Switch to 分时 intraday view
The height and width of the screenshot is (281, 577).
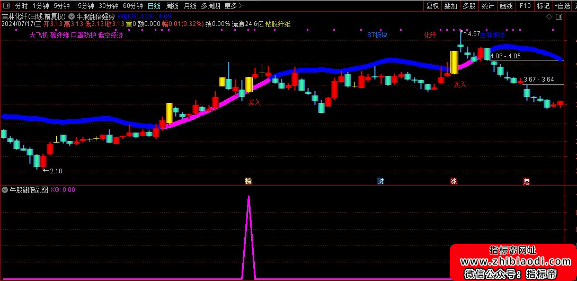pos(21,6)
